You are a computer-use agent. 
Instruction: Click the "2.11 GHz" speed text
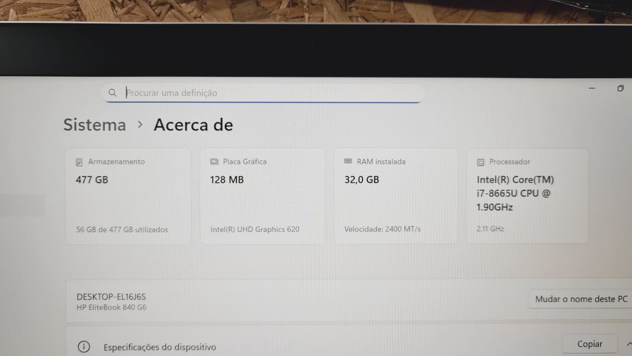(x=490, y=229)
